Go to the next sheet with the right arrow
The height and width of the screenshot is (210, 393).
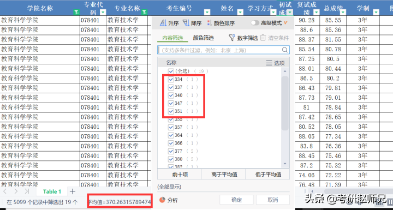point(16,191)
